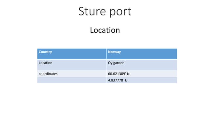Click the word "garden" in the table
This screenshot has height=118, width=210.
[x=119, y=63]
